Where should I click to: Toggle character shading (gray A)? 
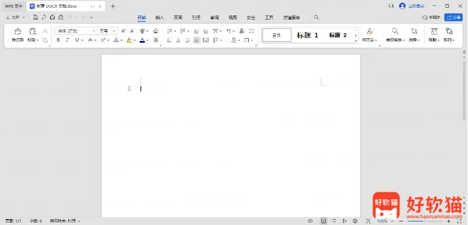coord(156,40)
